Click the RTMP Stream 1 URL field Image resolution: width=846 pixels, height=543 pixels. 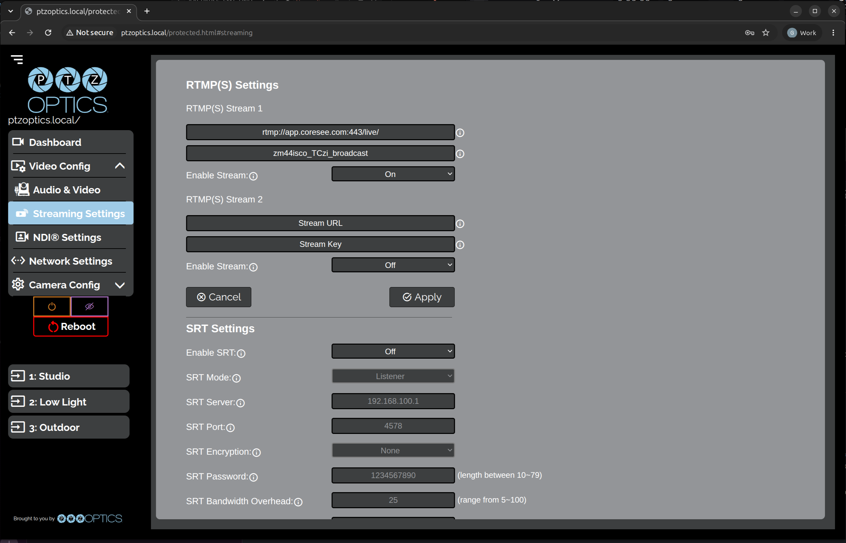coord(320,132)
